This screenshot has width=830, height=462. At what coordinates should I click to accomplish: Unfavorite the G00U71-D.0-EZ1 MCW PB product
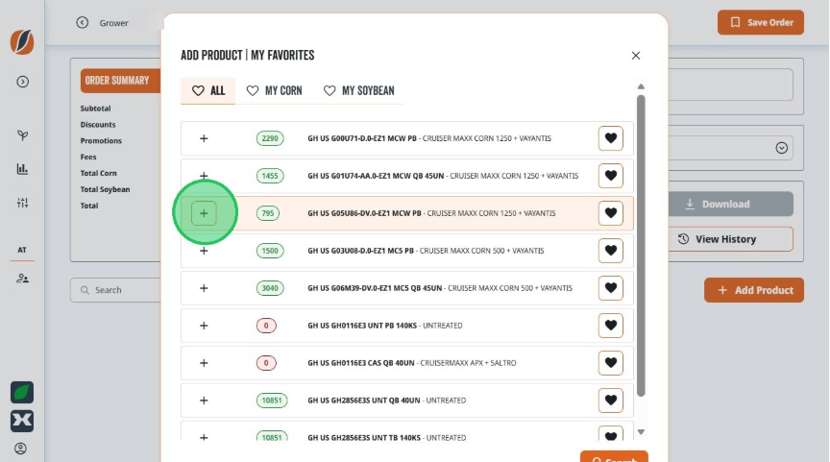tap(611, 138)
